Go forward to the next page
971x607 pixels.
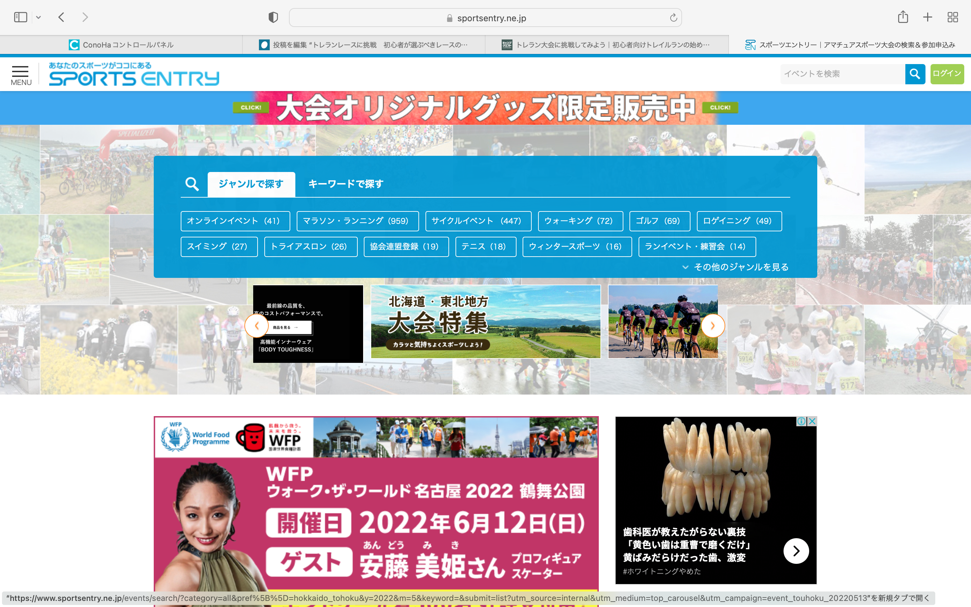click(x=85, y=17)
